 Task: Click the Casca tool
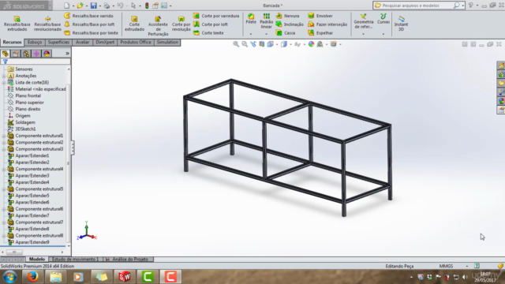(286, 33)
